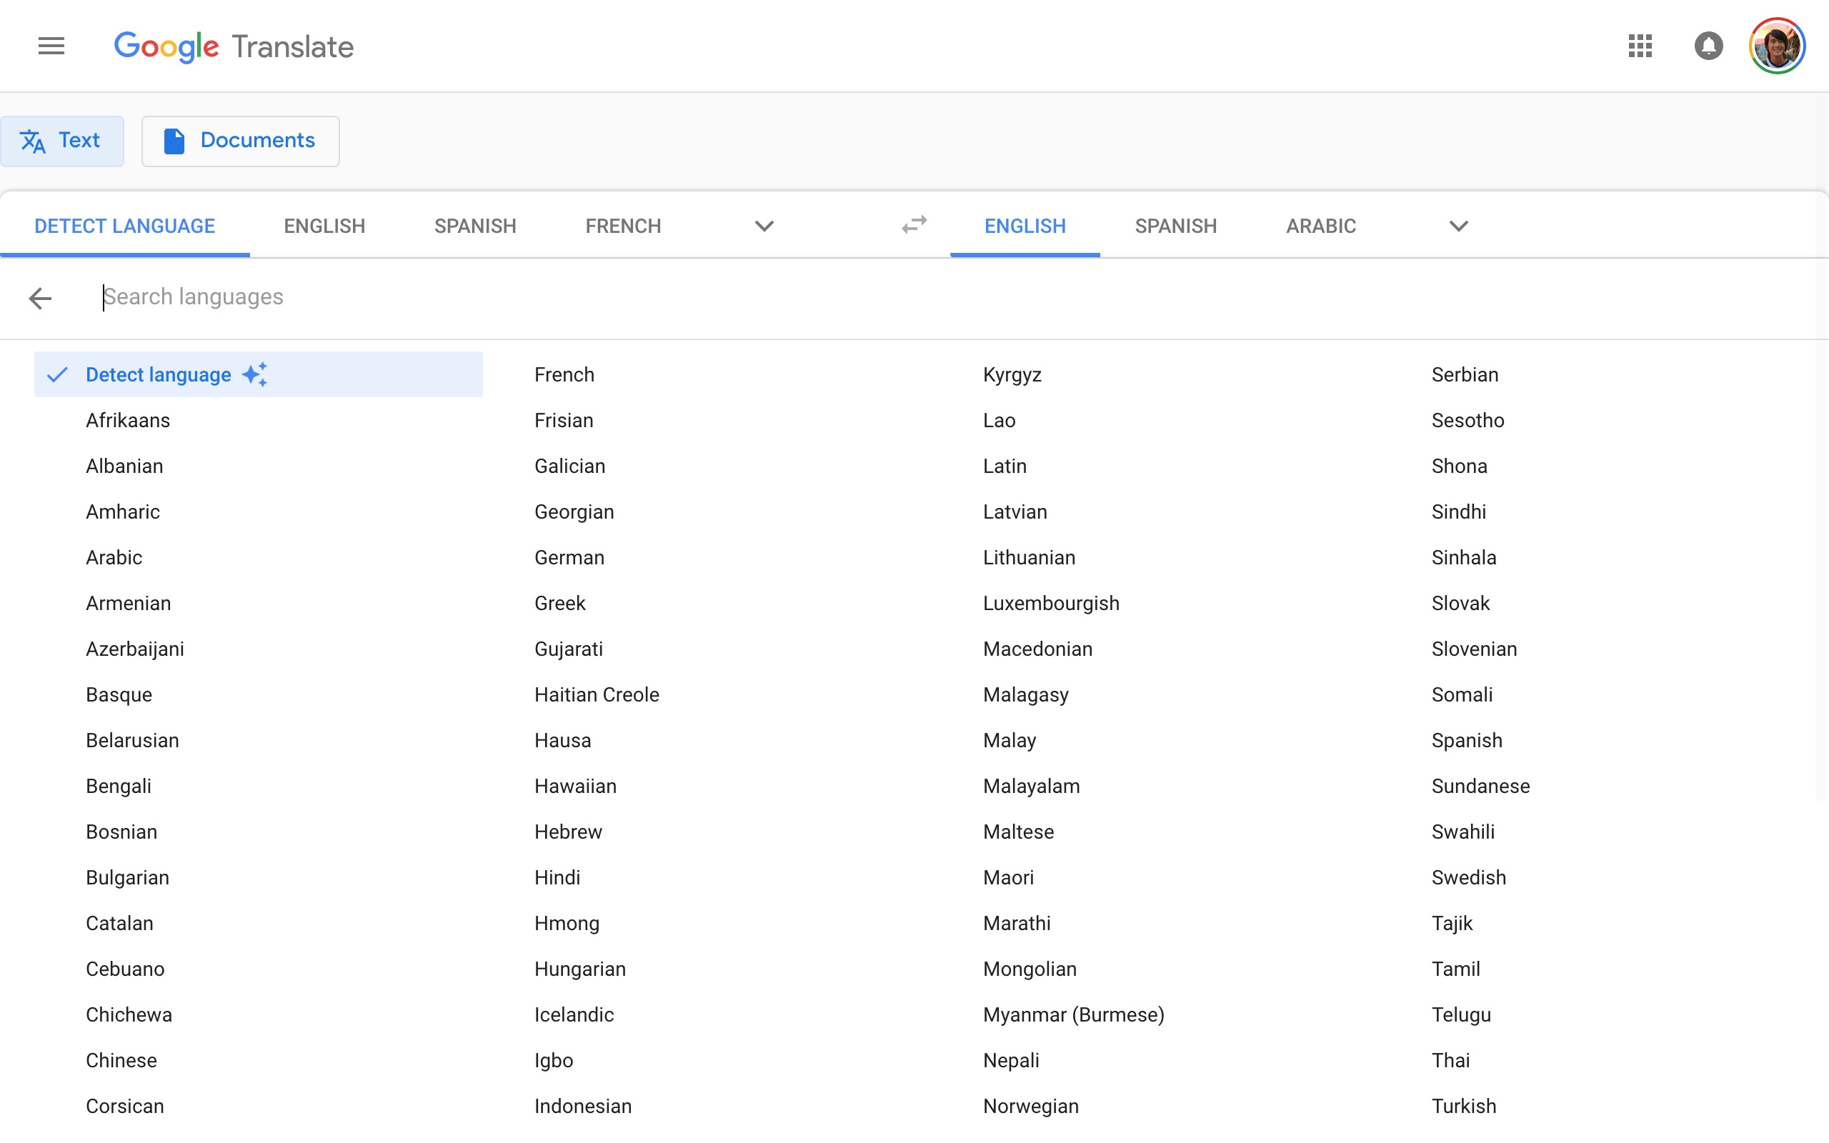The height and width of the screenshot is (1143, 1829).
Task: Expand the source language dropdown chevron
Action: coord(762,225)
